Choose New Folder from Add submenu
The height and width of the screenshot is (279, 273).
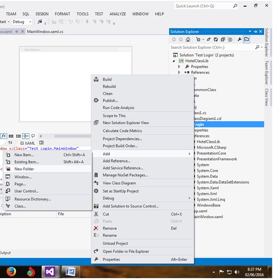48,169
